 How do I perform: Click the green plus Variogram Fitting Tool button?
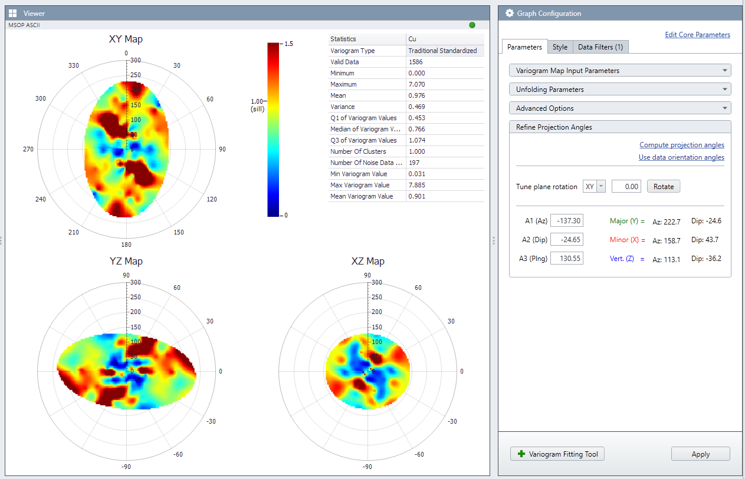[x=557, y=454]
